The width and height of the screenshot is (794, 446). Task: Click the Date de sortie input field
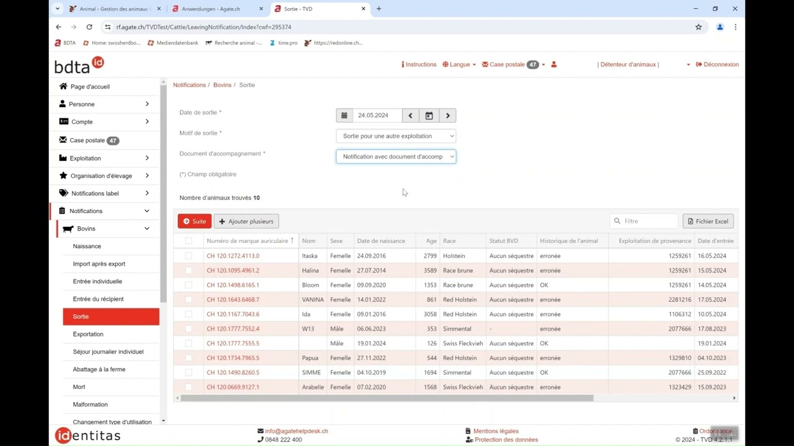[x=377, y=115]
